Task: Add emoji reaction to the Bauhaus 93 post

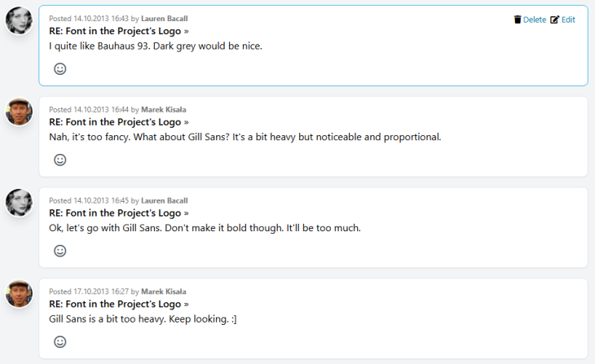Action: pos(59,69)
